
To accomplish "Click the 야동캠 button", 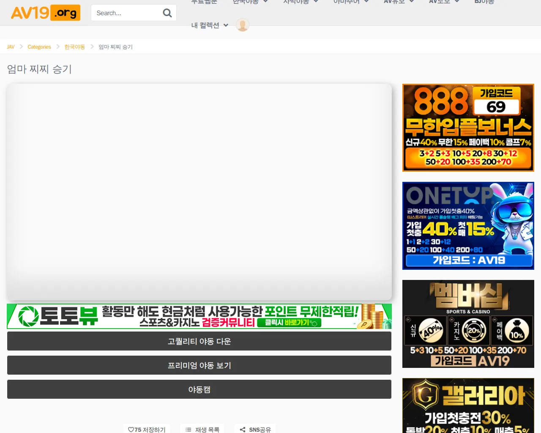I will (x=199, y=389).
